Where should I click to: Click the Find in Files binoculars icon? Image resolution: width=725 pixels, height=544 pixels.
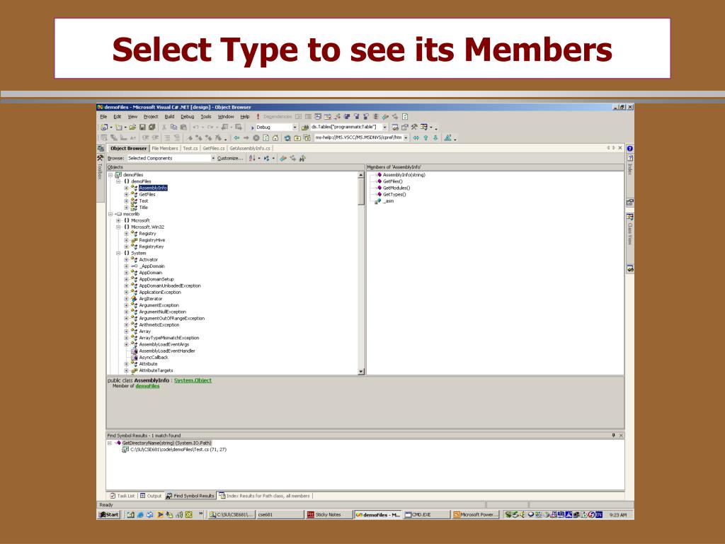(x=304, y=127)
